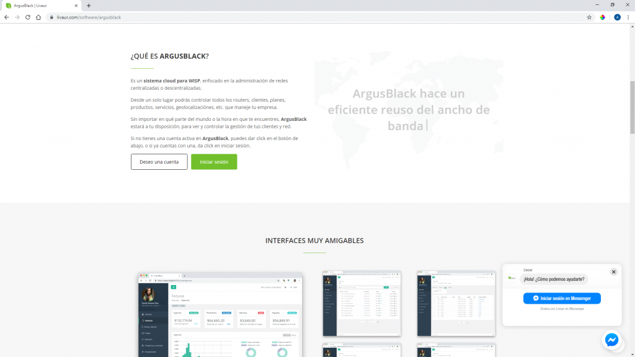Open the top rightmost interface screenshot

pos(456,304)
